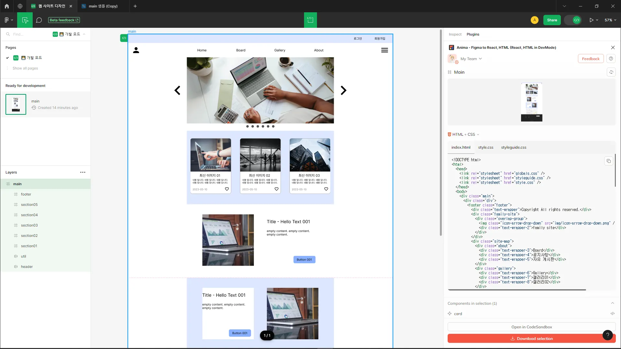Click the green dev mode frame badge
Image resolution: width=621 pixels, height=349 pixels.
124,38
